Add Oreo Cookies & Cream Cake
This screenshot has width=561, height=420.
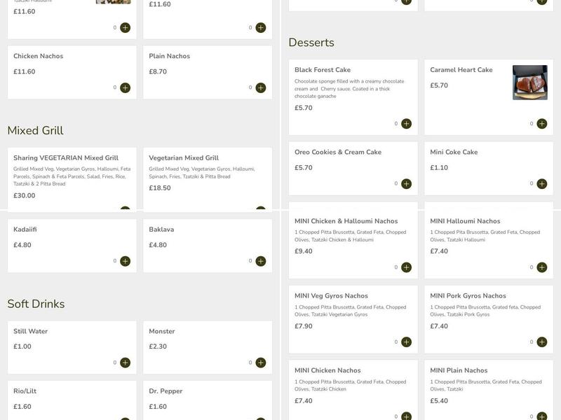[x=406, y=183]
